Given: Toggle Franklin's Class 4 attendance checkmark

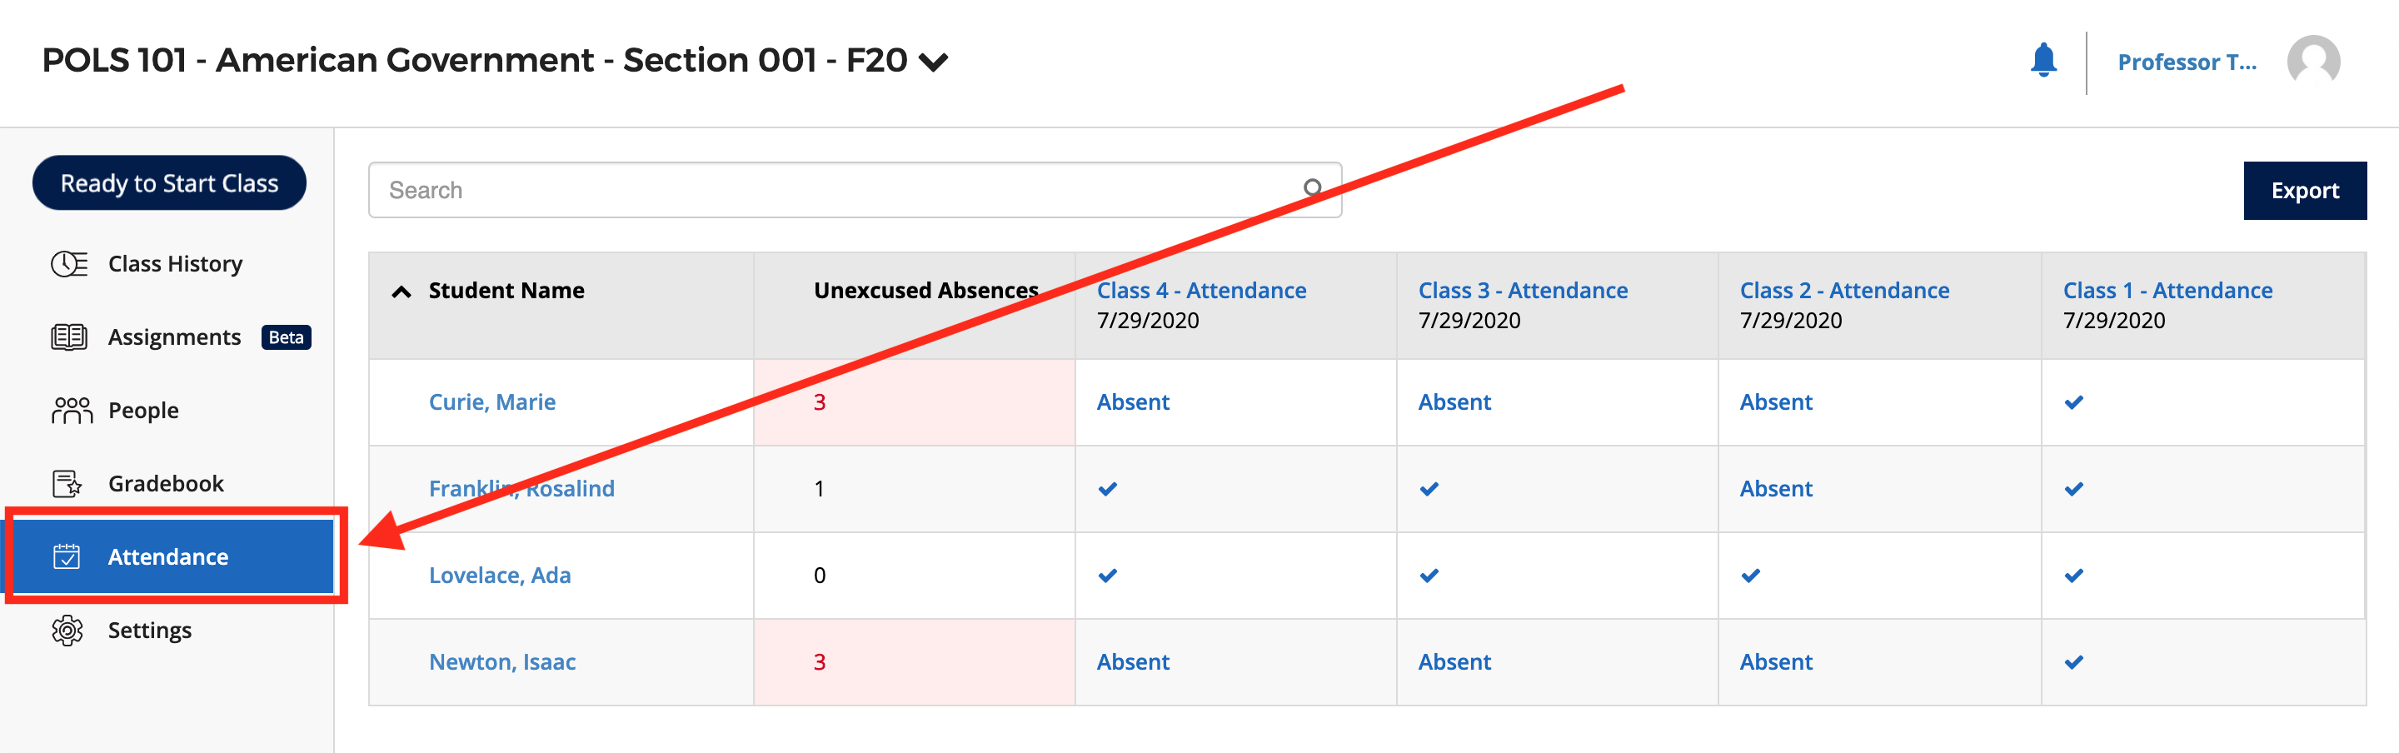Looking at the screenshot, I should [1107, 489].
